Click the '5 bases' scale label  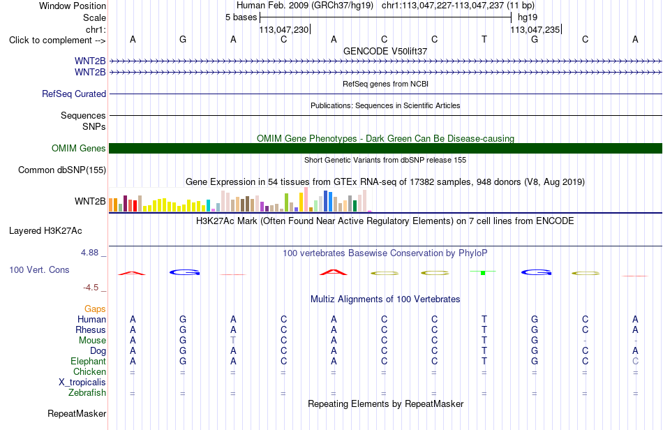[x=241, y=17]
